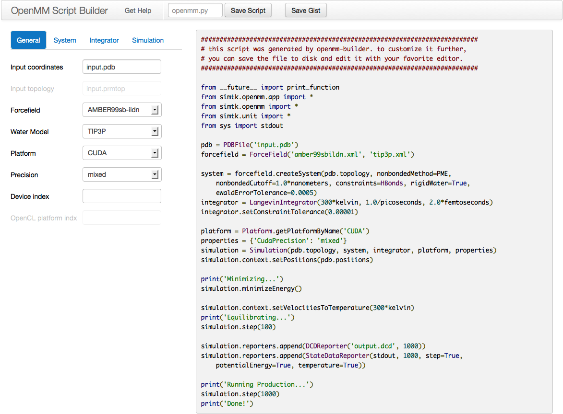Click the 'from __future__ import print_function' line

coord(270,88)
